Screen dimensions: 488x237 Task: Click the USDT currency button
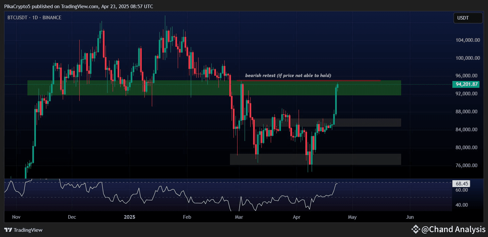point(468,18)
